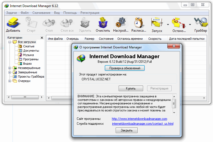Viewport: 213px width, 142px height.
Task: Open dropdown arrow next to Запуск
Action: coord(168,25)
